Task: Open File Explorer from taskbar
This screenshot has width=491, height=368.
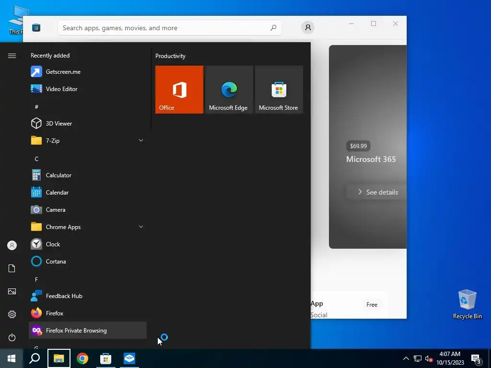Action: 59,358
